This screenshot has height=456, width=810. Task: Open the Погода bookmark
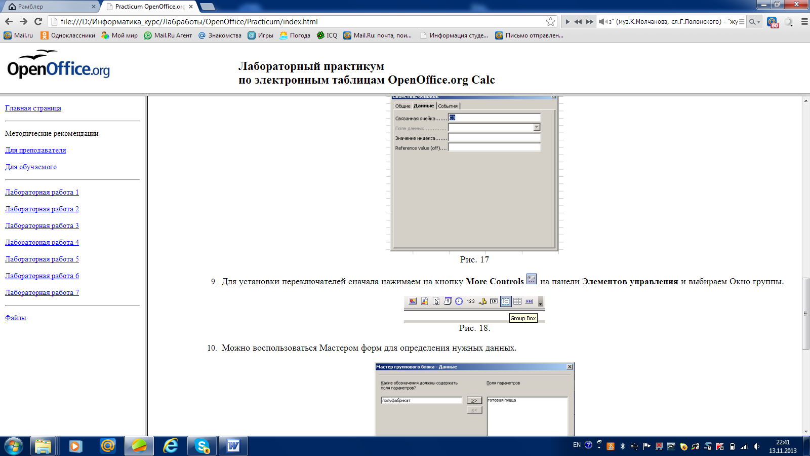coord(295,35)
